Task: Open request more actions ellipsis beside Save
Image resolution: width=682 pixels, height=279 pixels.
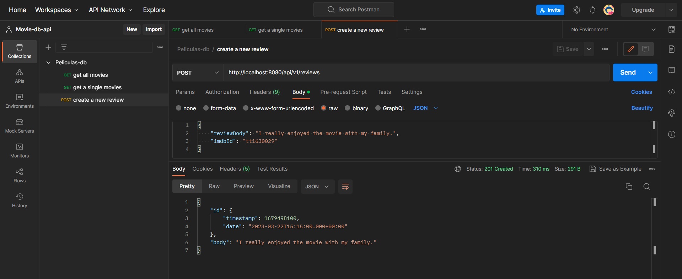Action: (x=605, y=49)
